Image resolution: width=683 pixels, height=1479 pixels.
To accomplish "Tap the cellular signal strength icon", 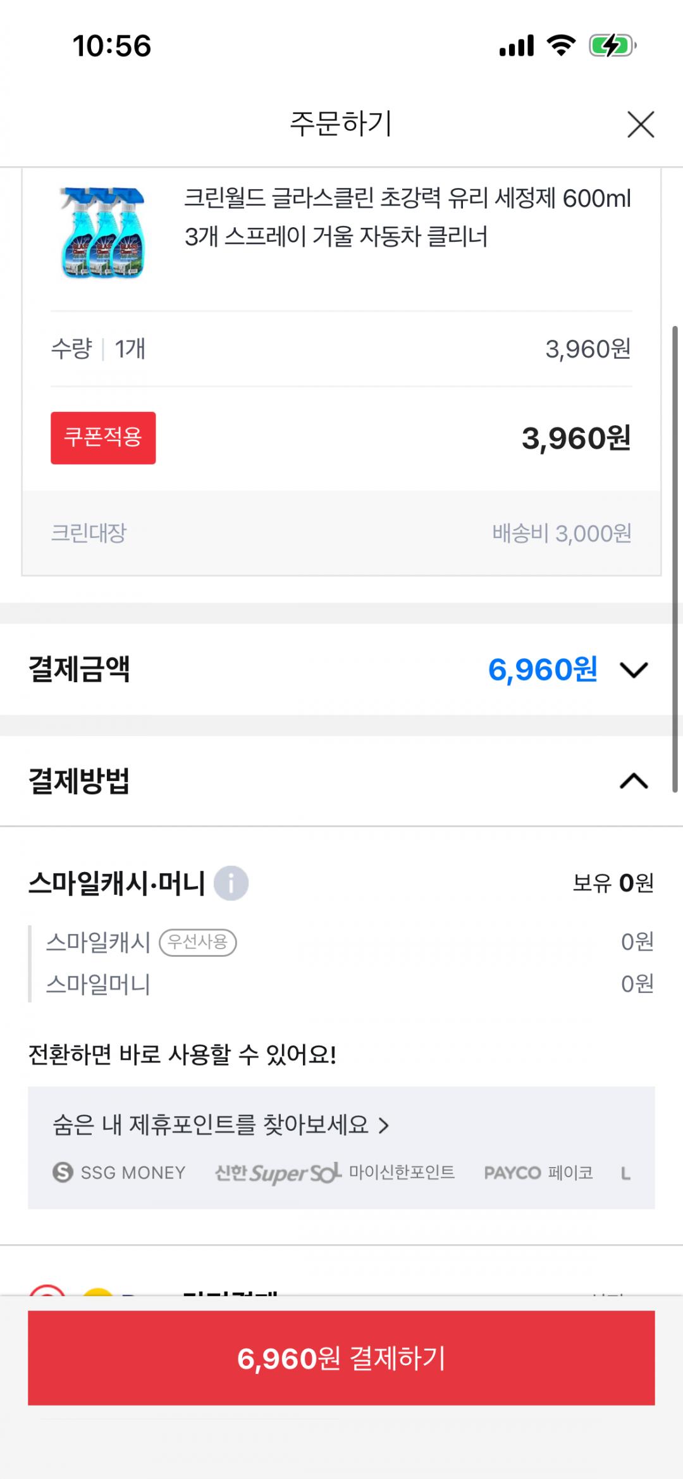I will [x=517, y=46].
